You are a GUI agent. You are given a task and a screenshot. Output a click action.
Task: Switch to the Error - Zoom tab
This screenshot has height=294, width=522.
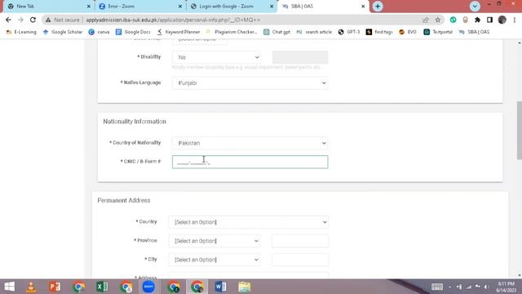pos(139,7)
